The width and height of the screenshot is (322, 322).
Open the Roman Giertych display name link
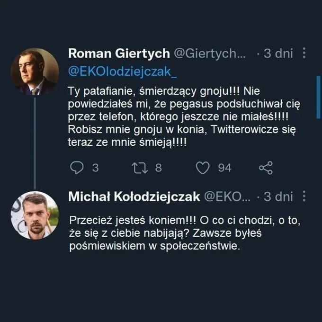[x=119, y=54]
